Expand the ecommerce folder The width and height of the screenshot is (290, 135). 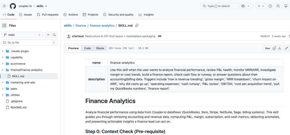point(3,64)
